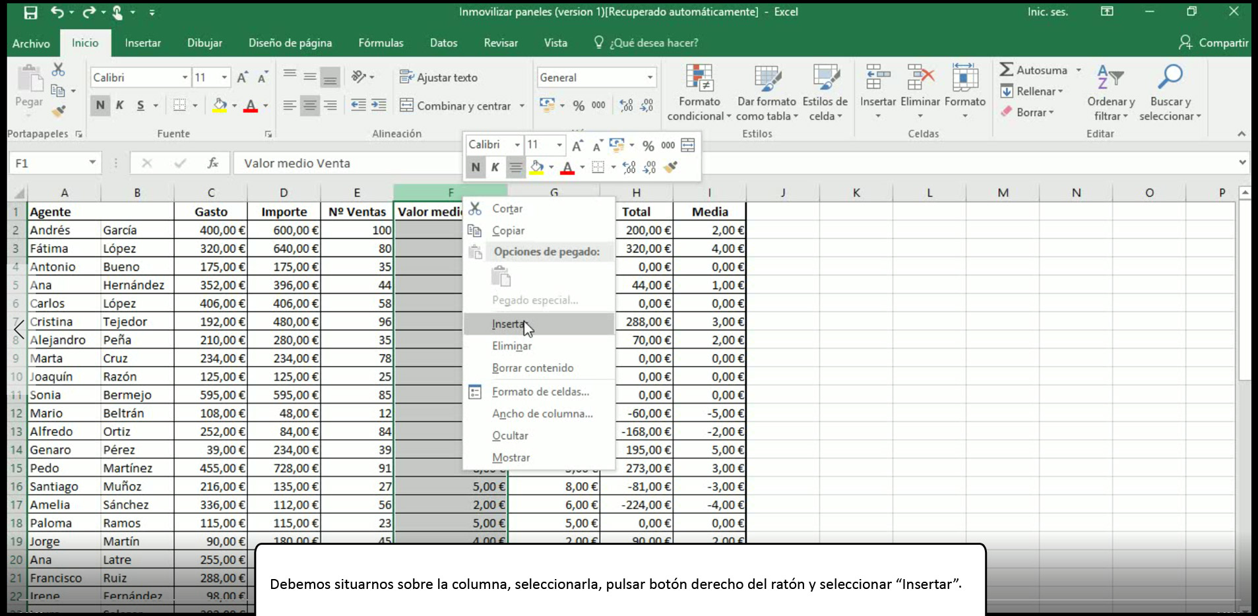Viewport: 1258px width, 616px height.
Task: Click the decrease indent icon
Action: tap(358, 105)
